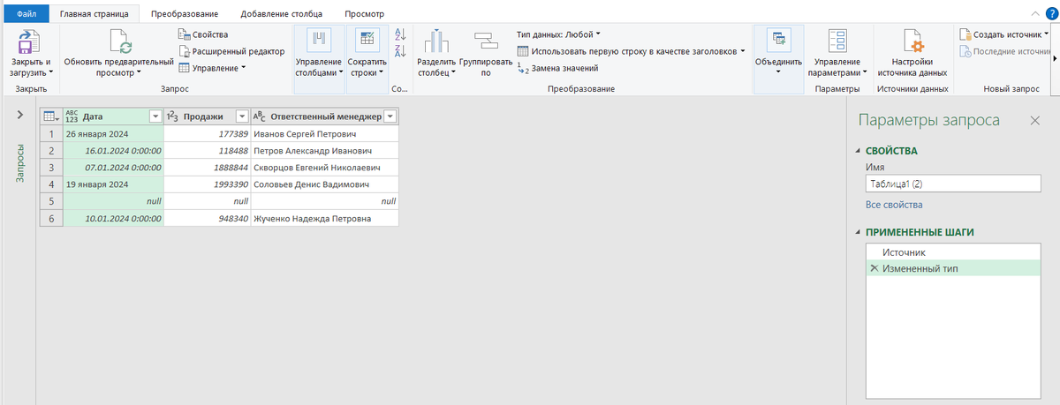1060x405 pixels.
Task: Click the Close and Load icon
Action: click(31, 42)
